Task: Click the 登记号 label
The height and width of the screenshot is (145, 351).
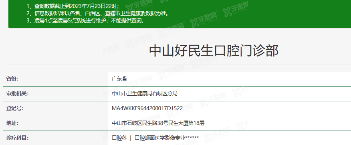Action: click(x=15, y=108)
